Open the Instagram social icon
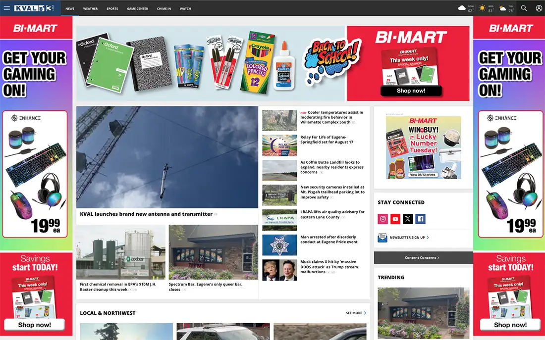The height and width of the screenshot is (340, 545). 382,219
